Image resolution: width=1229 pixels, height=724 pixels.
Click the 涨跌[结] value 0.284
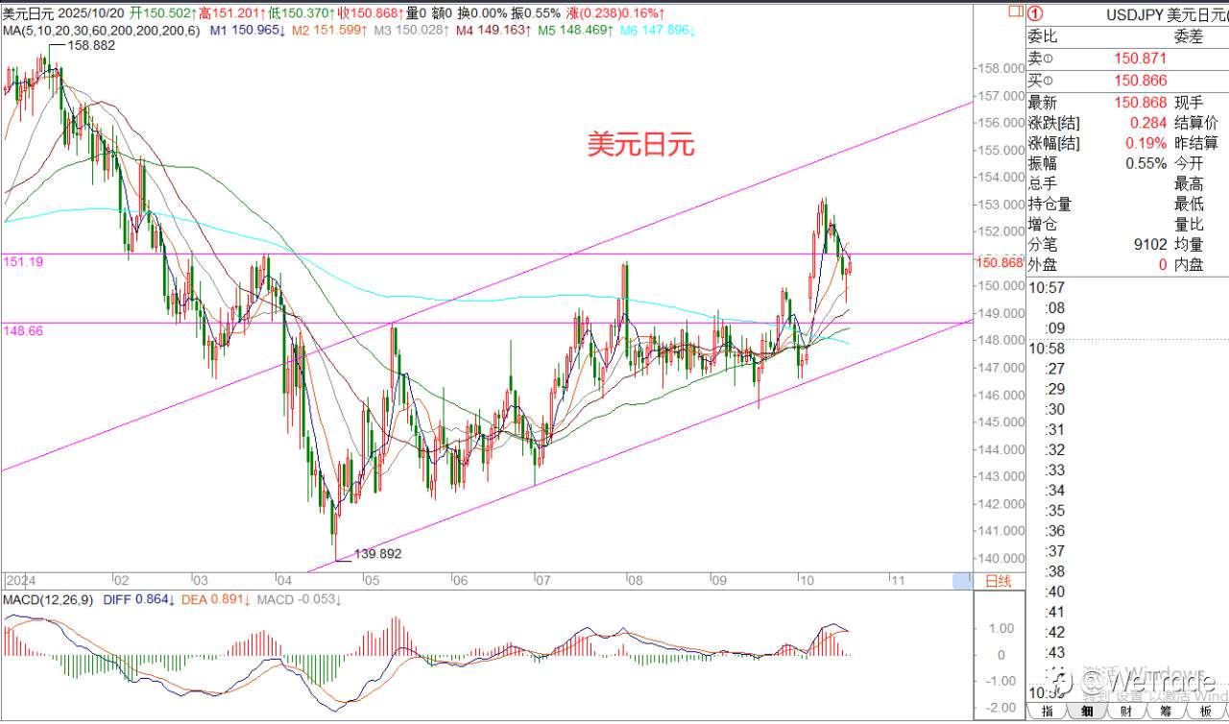(1149, 123)
